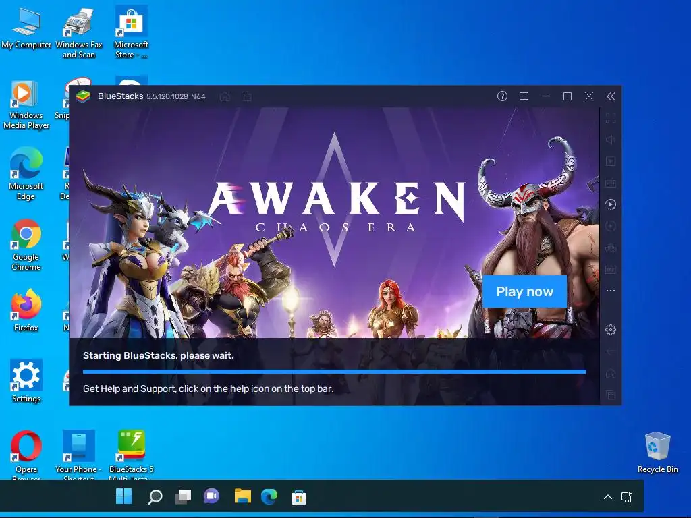Select the Microsoft Store desktop shortcut
Viewport: 691px width, 518px height.
click(132, 32)
